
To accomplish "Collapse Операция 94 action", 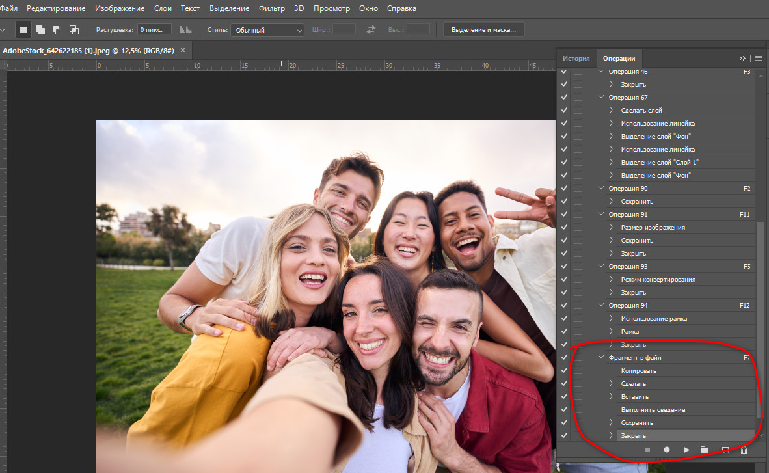I will click(600, 305).
